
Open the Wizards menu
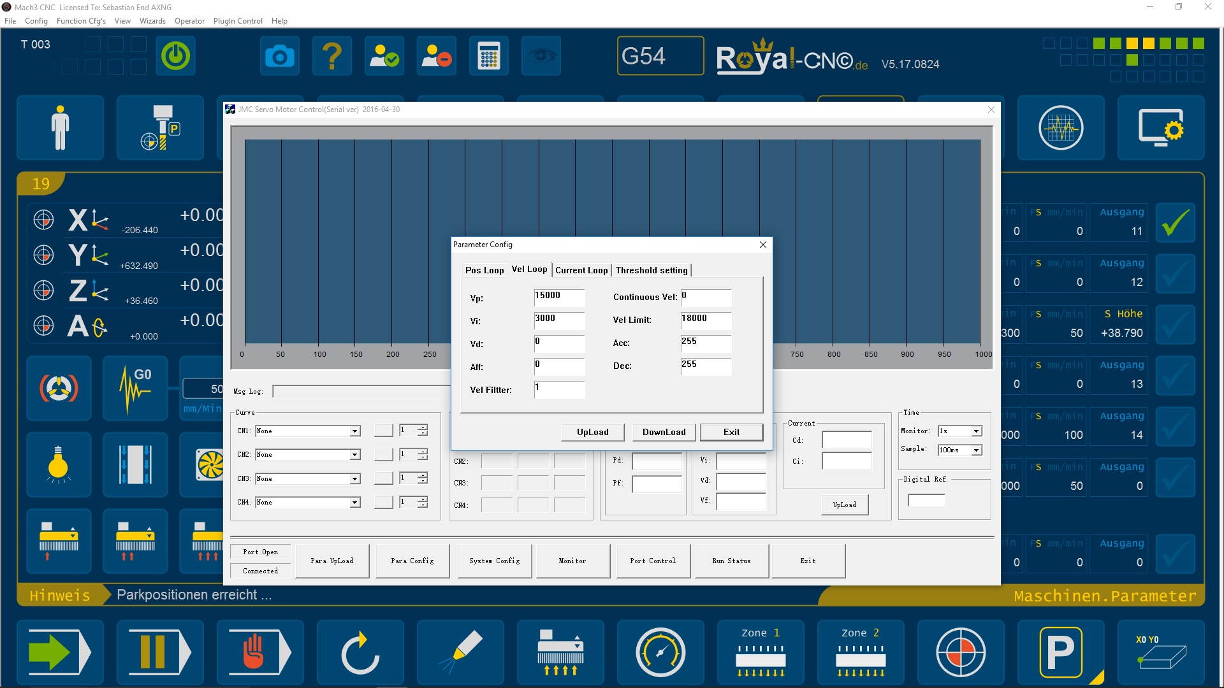[152, 21]
